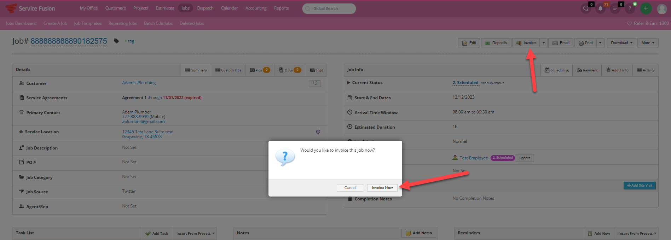Expand the Current Status triangle
The height and width of the screenshot is (240, 671).
click(x=349, y=83)
